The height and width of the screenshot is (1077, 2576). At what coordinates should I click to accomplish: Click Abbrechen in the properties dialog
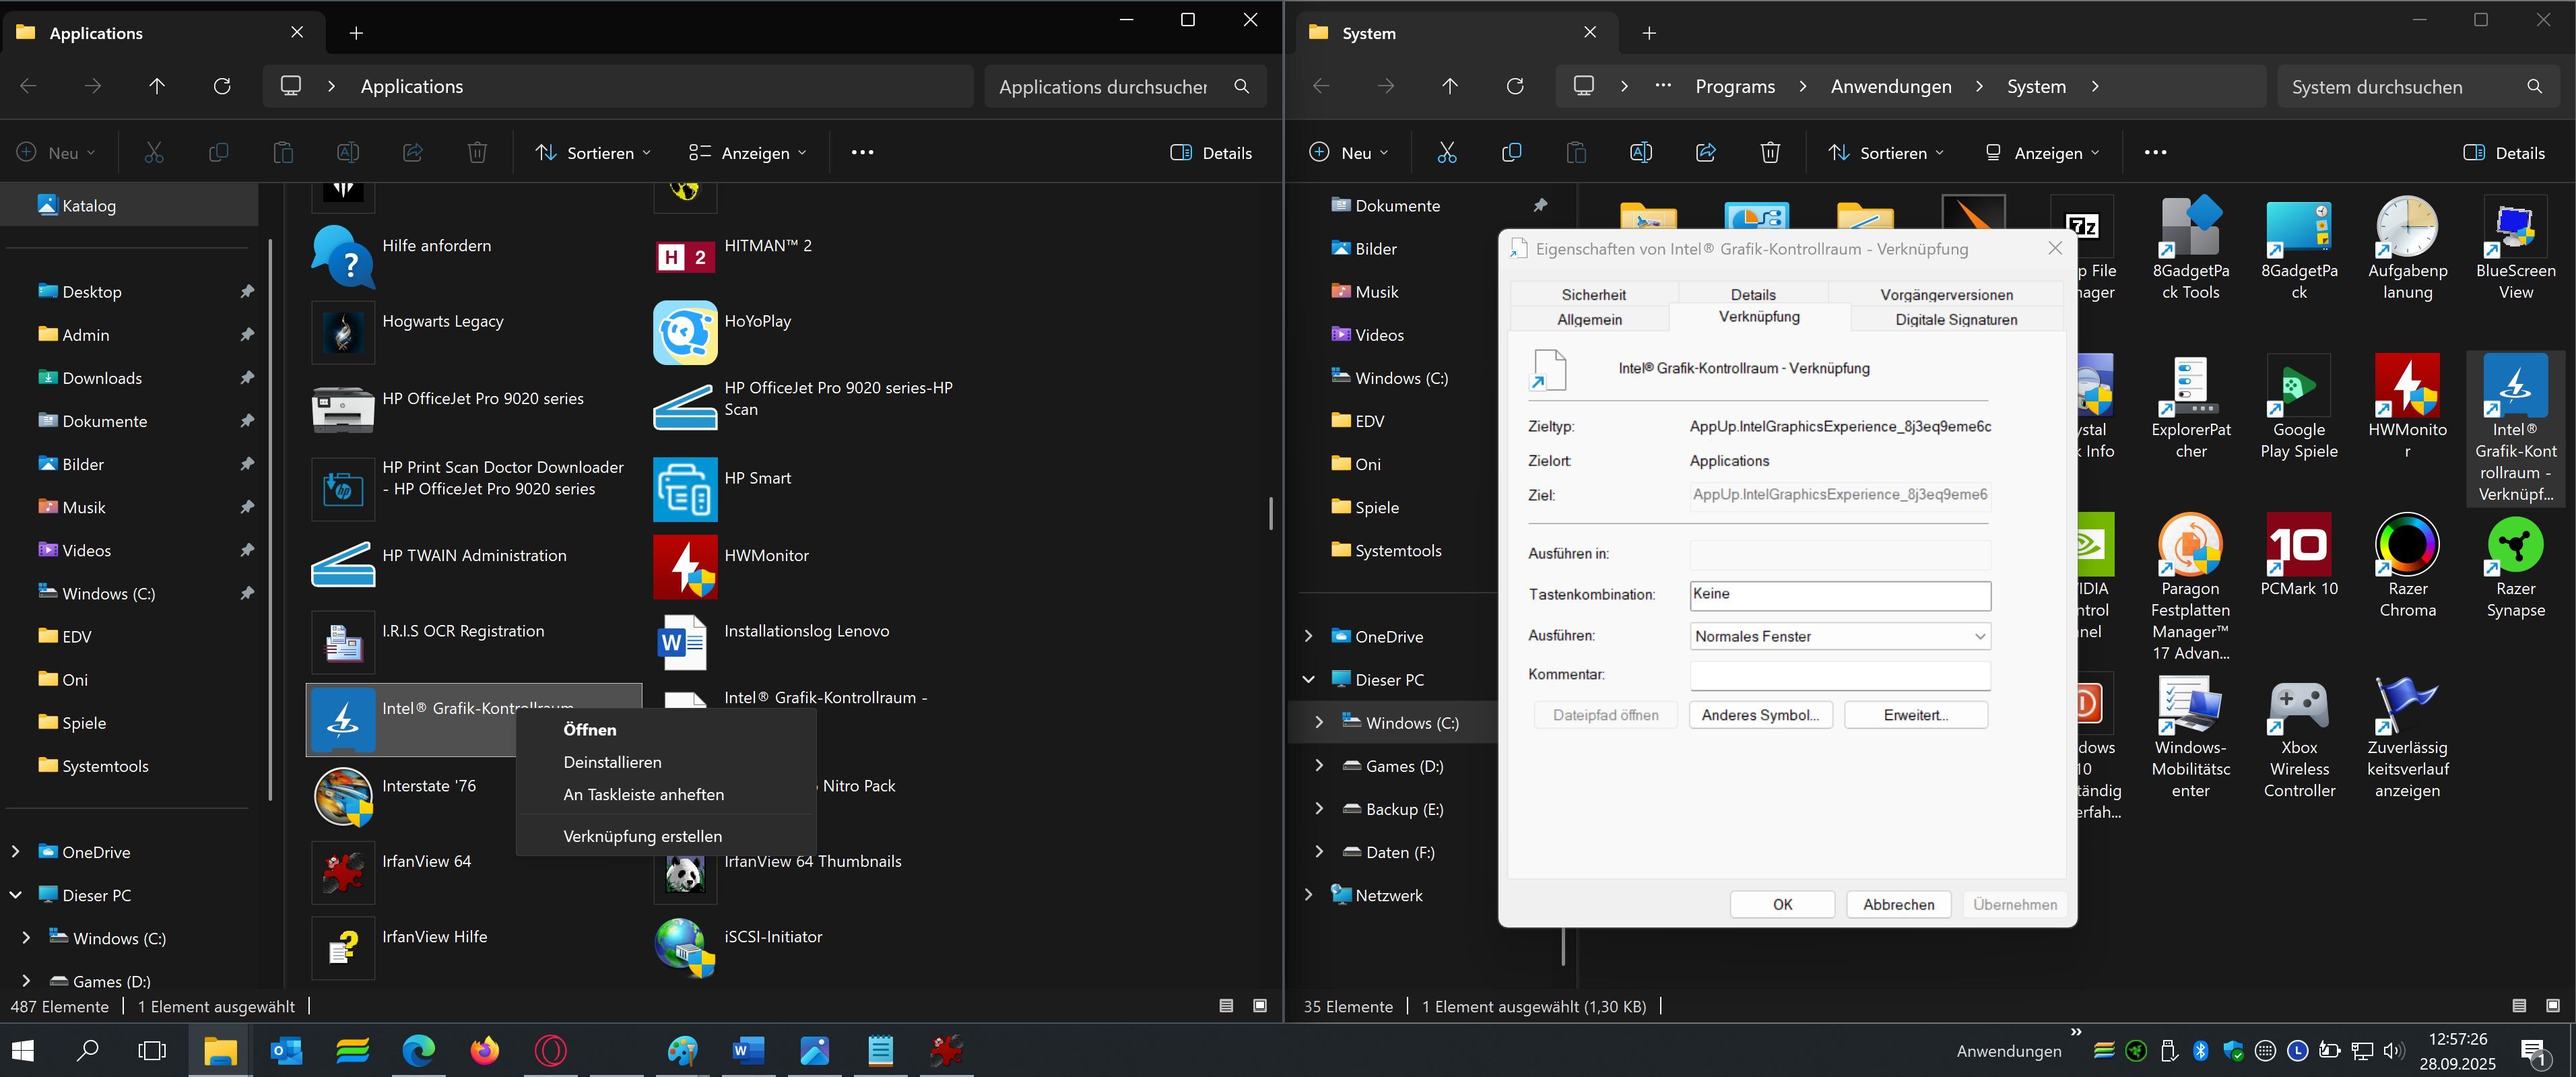(x=1898, y=904)
